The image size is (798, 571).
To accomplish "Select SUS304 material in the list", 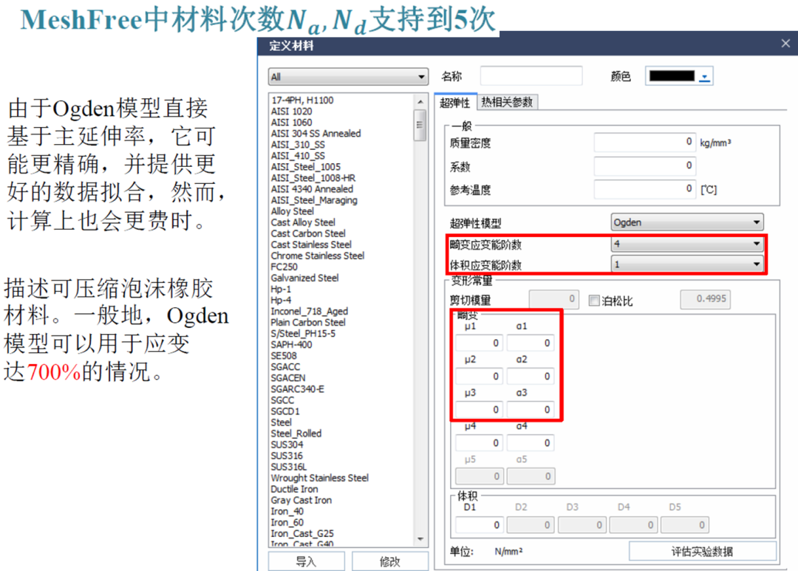I will tap(287, 445).
